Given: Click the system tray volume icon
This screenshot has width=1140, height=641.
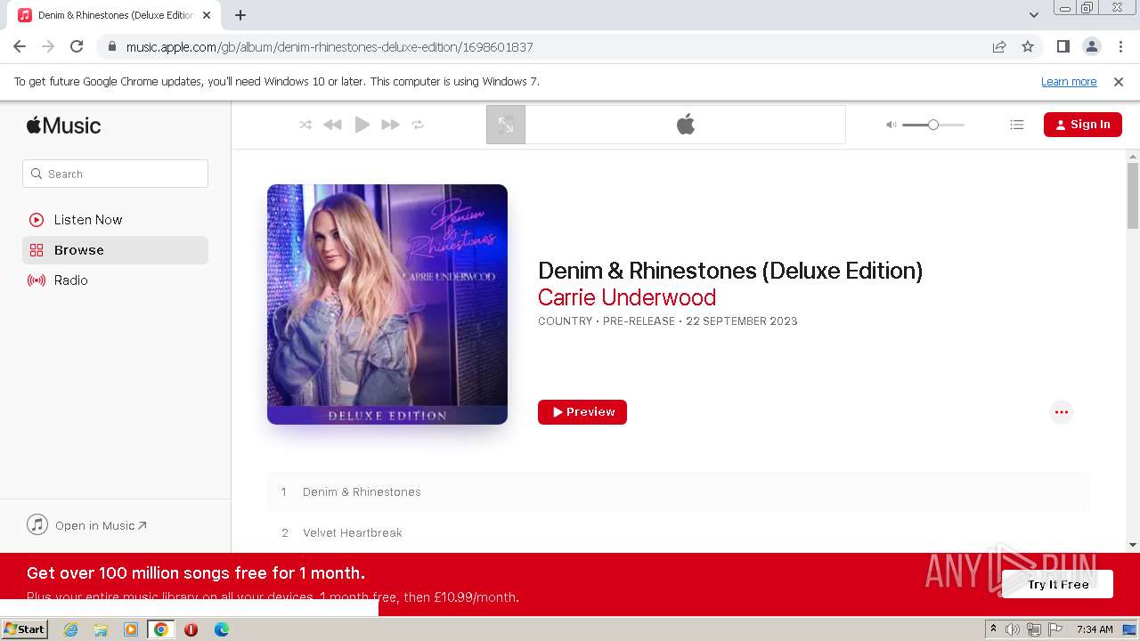Looking at the screenshot, I should tap(1013, 629).
